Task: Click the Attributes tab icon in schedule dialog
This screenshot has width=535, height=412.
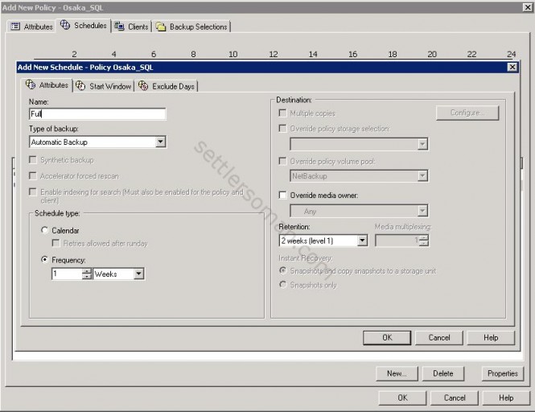Action: point(31,85)
